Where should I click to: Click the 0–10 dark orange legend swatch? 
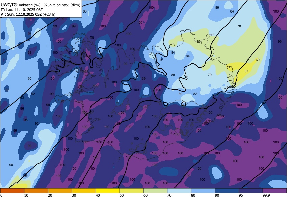pyautogui.click(x=12, y=191)
